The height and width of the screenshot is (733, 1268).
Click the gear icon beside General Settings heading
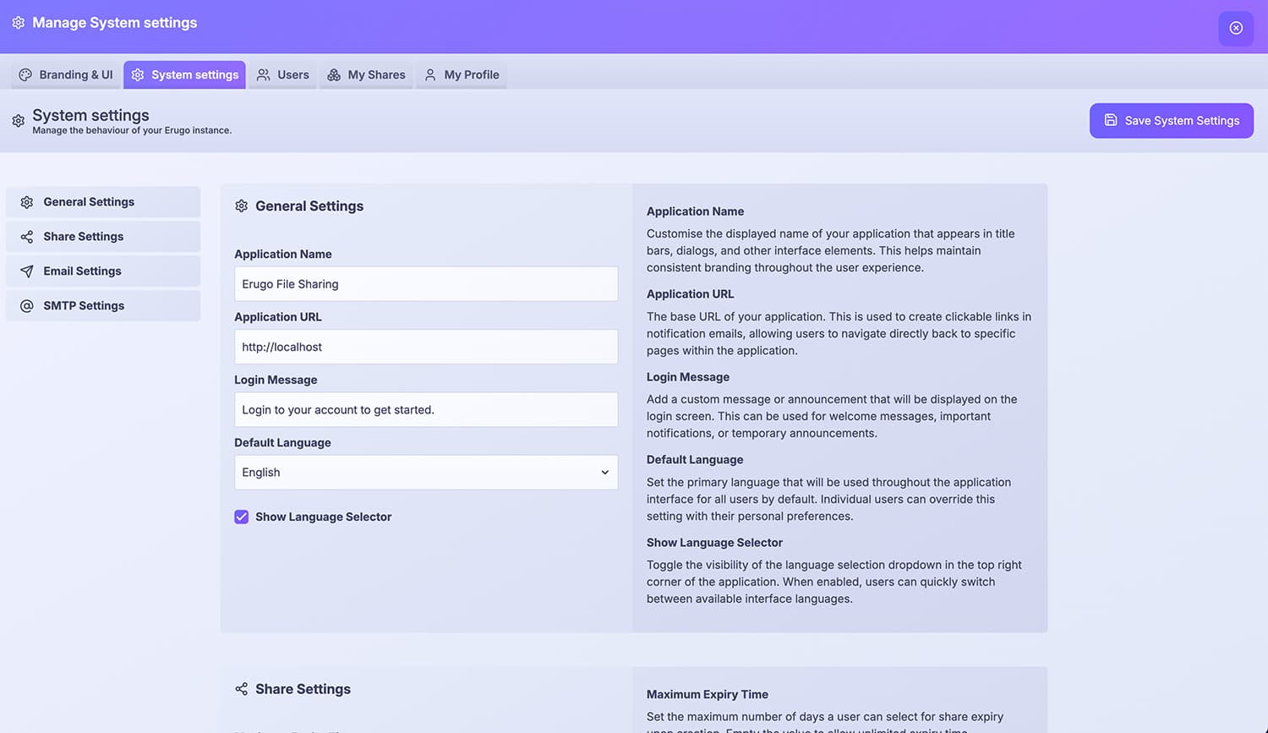click(241, 205)
